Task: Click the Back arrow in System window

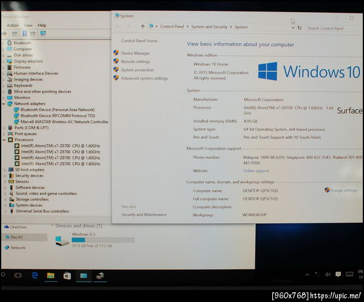Action: (118, 27)
